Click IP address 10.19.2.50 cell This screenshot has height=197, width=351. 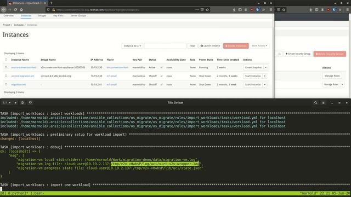pyautogui.click(x=97, y=67)
